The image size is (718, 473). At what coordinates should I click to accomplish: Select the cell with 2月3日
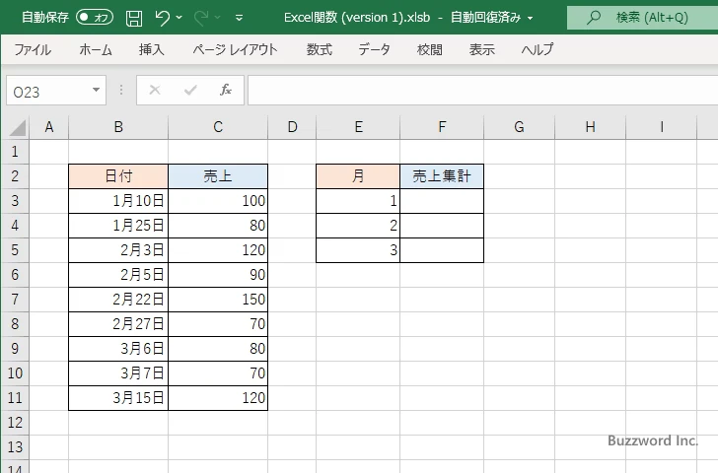pos(118,250)
